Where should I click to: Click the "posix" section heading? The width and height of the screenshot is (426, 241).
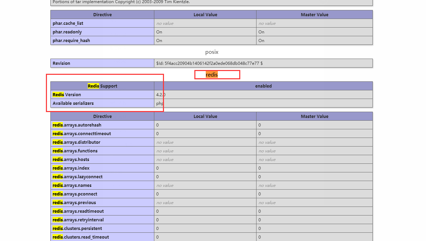pos(212,52)
